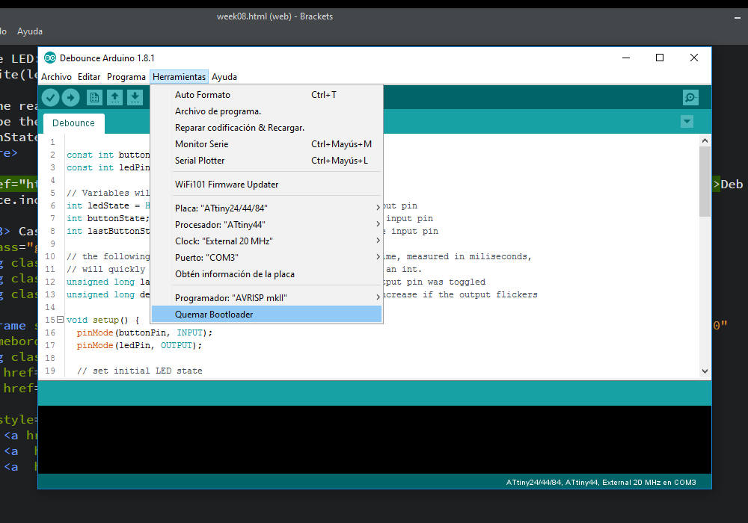Click Quemar Bootloader

tap(266, 315)
